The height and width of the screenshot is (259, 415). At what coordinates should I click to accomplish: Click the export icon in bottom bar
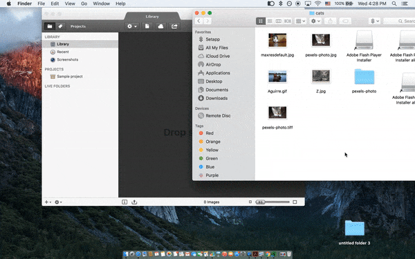click(134, 202)
